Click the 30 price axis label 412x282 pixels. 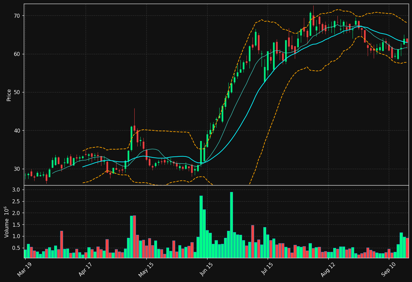pyautogui.click(x=17, y=169)
